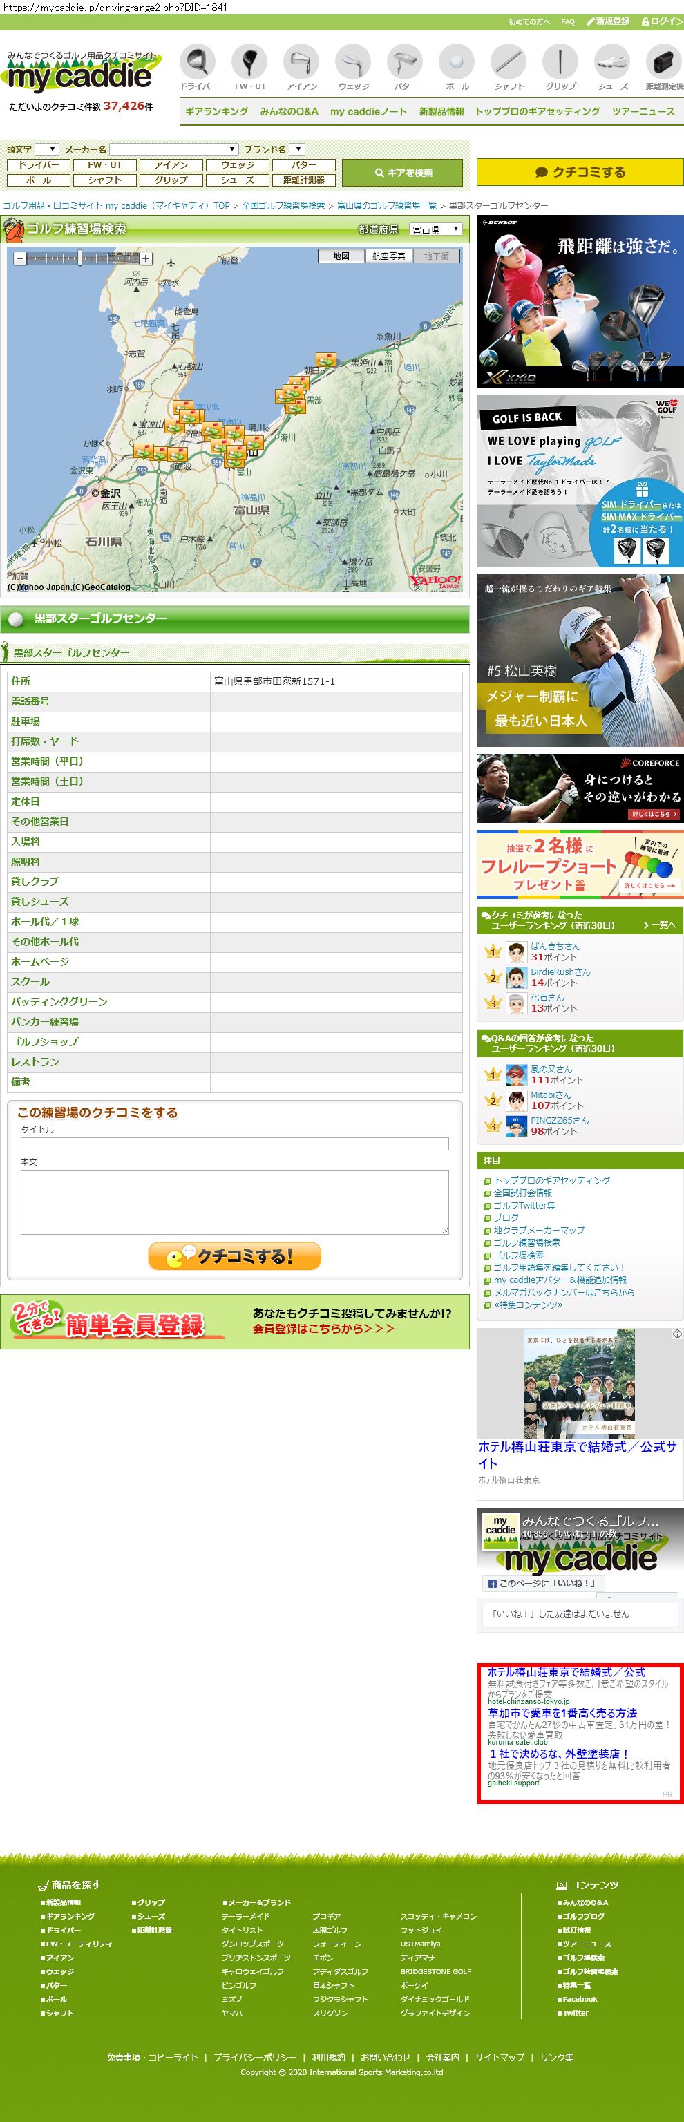This screenshot has width=684, height=2122.
Task: Click the northernmost driving range map marker near 朝日
Action: click(x=326, y=361)
